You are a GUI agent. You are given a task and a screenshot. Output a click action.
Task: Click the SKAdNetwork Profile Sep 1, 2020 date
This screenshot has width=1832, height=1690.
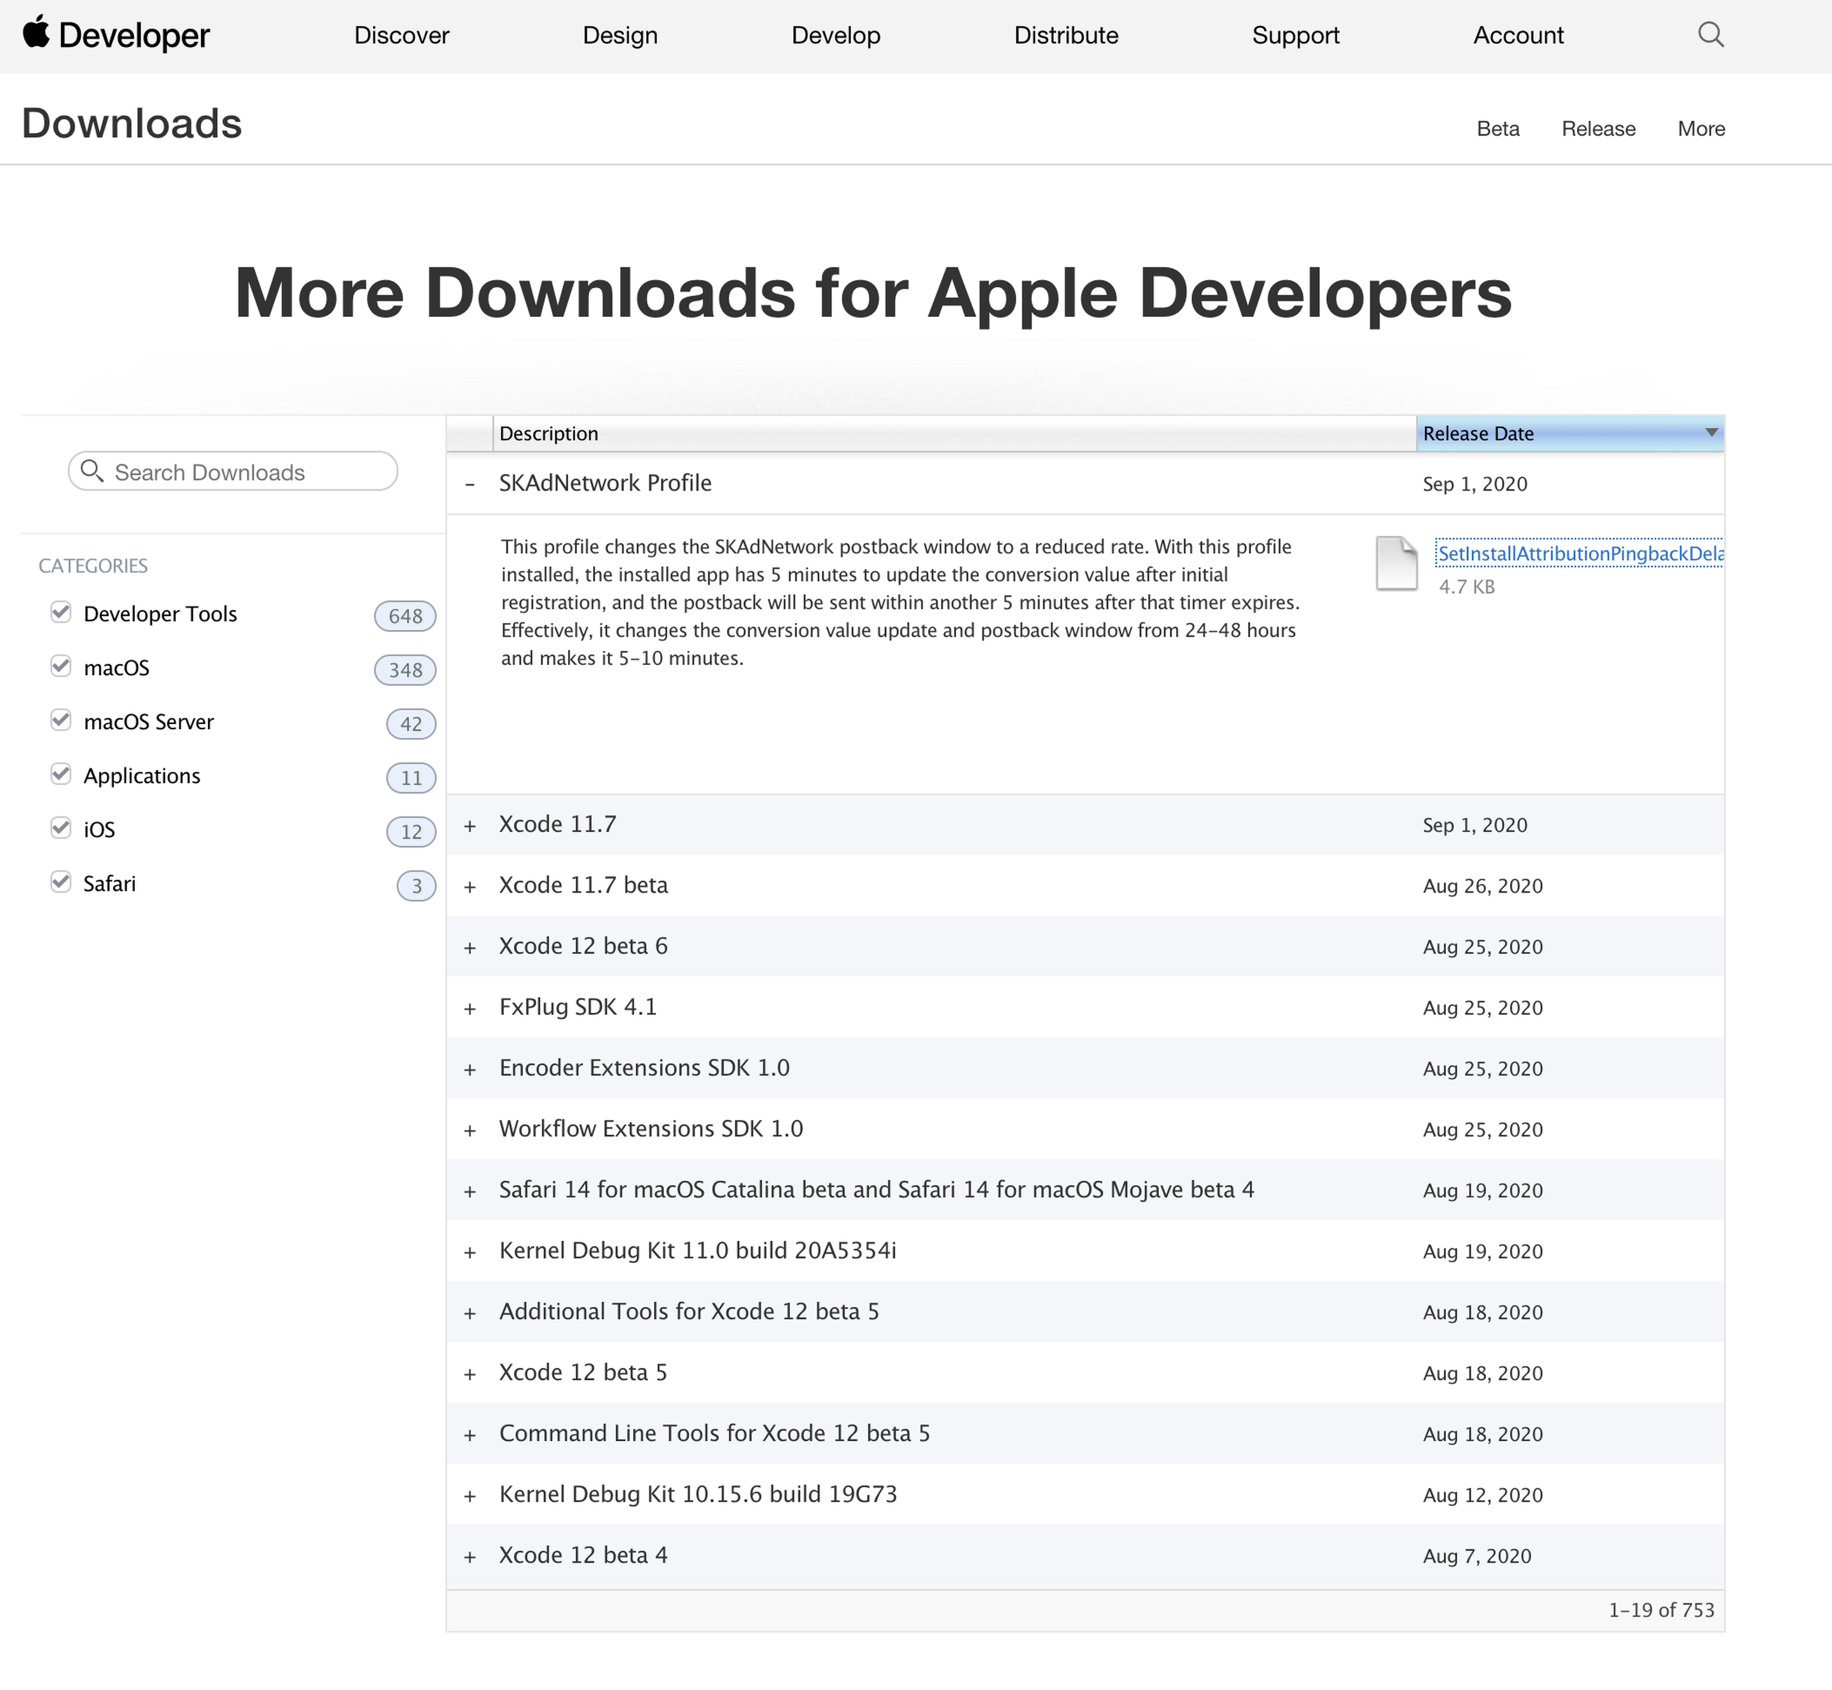click(1475, 484)
